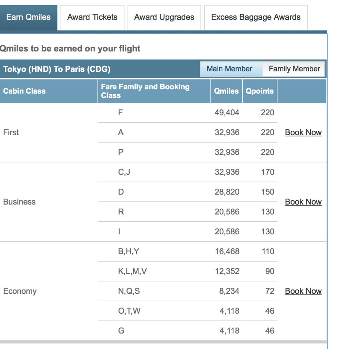
Task: Click the 170 Qpoints value
Action: coord(267,172)
